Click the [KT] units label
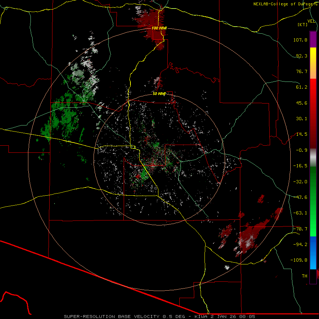Viewport: 319px width, 319px height. (303, 24)
